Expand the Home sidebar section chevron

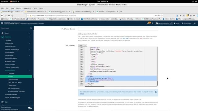tap(30, 33)
